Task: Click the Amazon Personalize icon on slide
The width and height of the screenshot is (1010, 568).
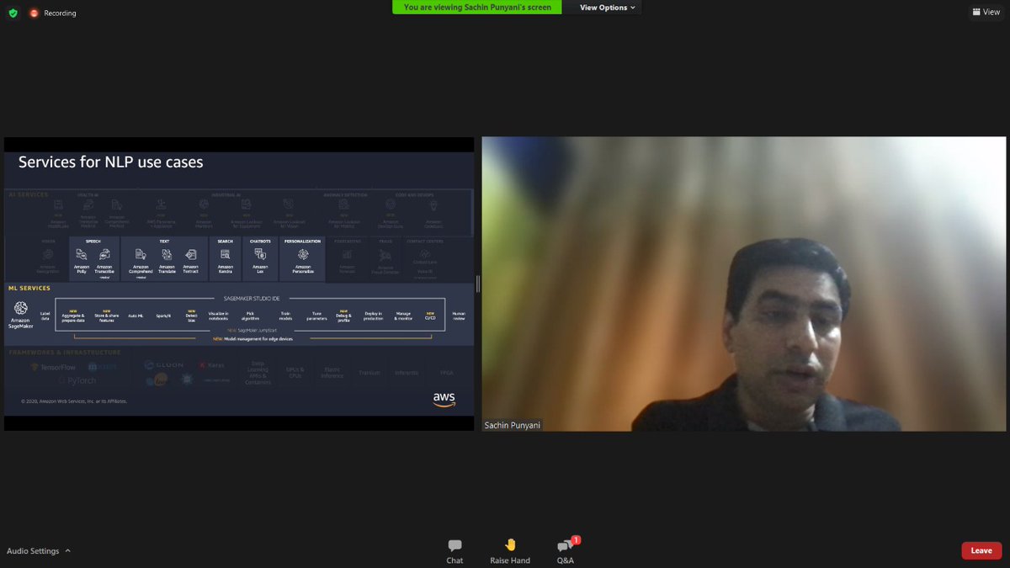Action: pyautogui.click(x=302, y=254)
